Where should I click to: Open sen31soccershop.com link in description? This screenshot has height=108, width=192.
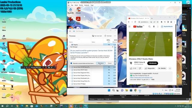pos(141,77)
